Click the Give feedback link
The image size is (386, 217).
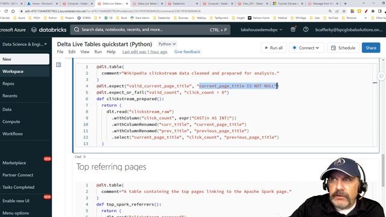click(x=187, y=52)
